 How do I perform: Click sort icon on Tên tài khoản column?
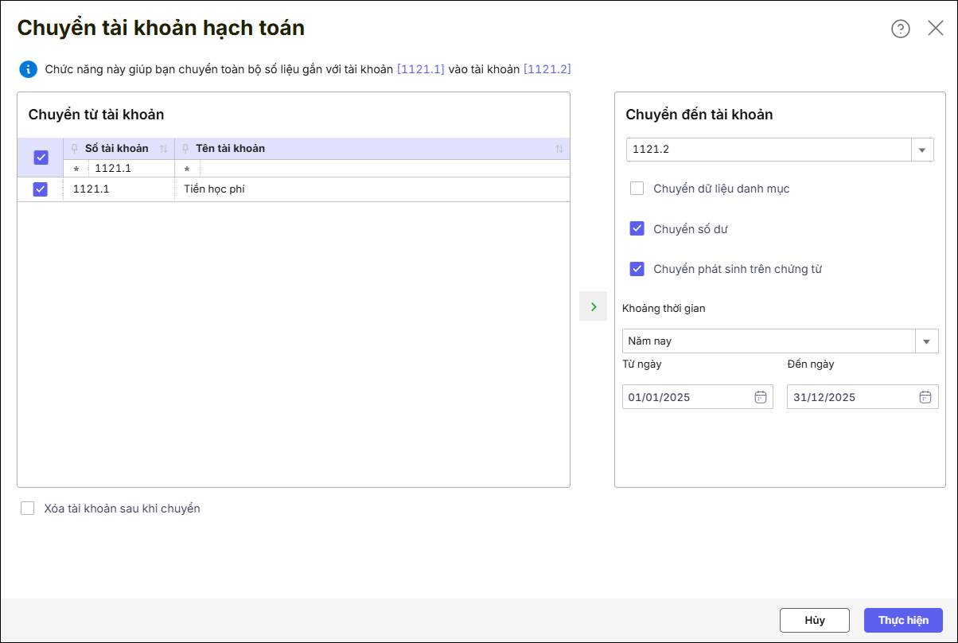point(559,149)
